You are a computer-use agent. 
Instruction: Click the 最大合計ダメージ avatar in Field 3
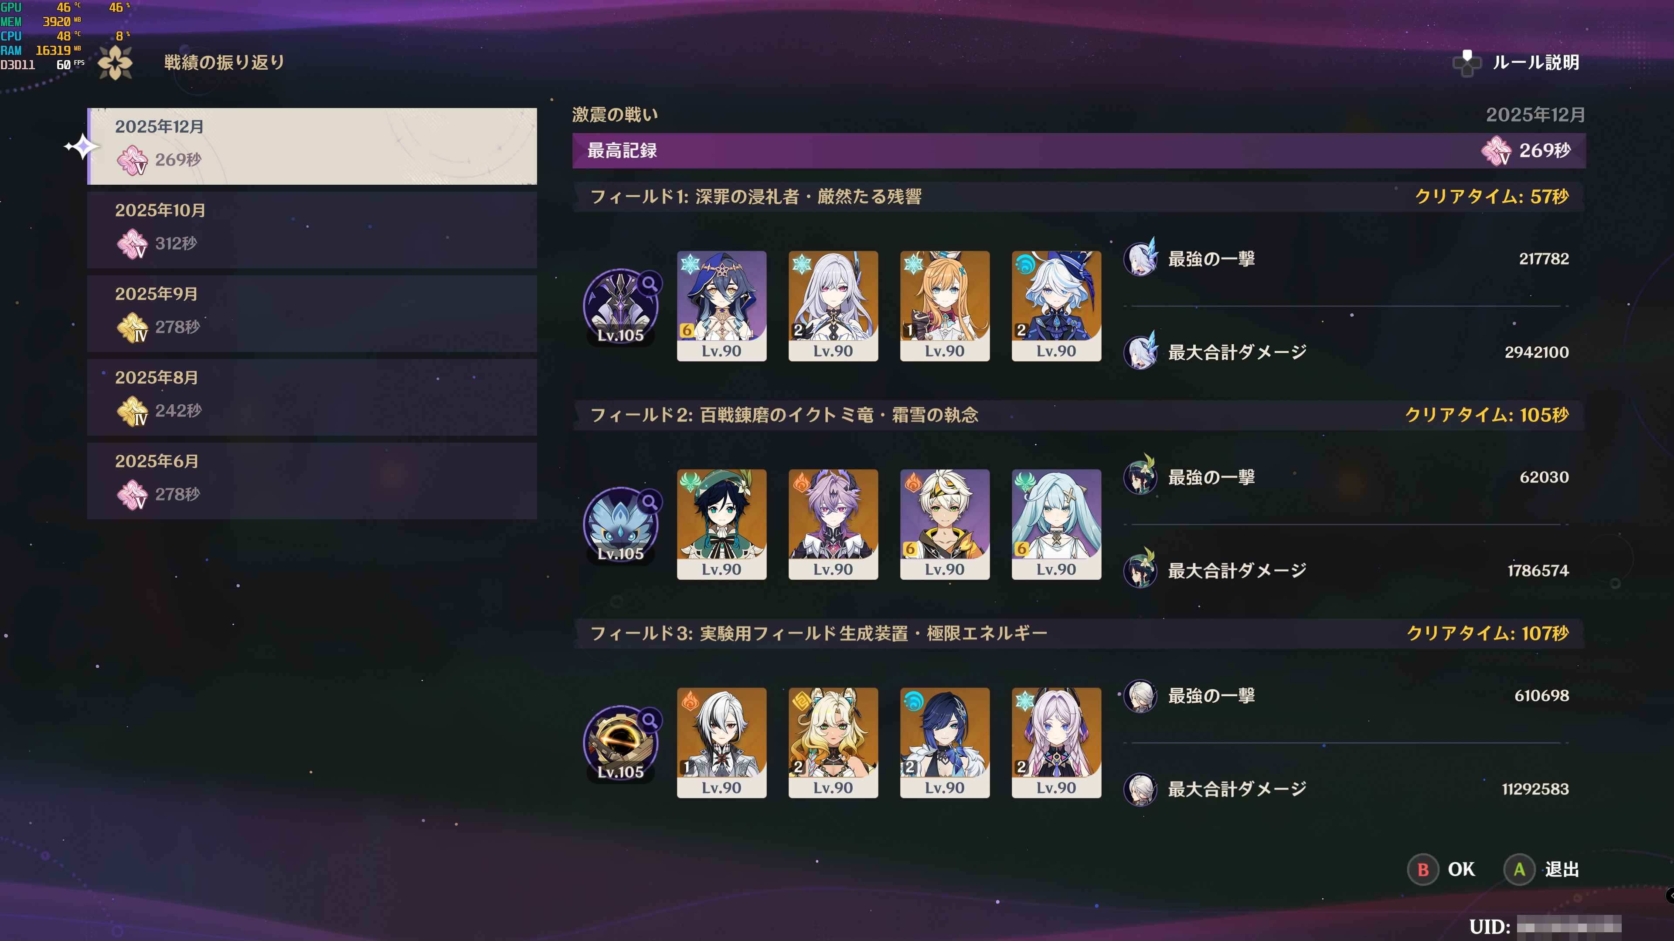pos(1140,789)
